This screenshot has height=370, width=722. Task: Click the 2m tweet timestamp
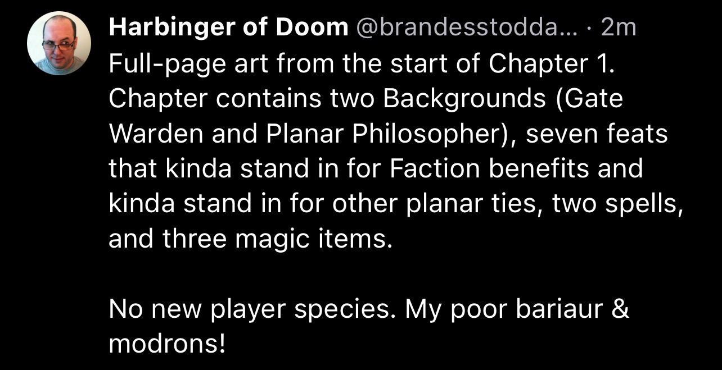click(618, 27)
